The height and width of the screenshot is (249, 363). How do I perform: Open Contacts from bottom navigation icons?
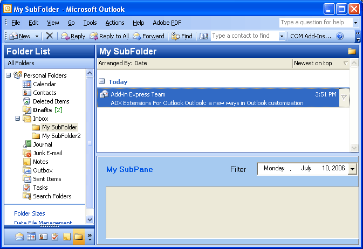coord(43,237)
